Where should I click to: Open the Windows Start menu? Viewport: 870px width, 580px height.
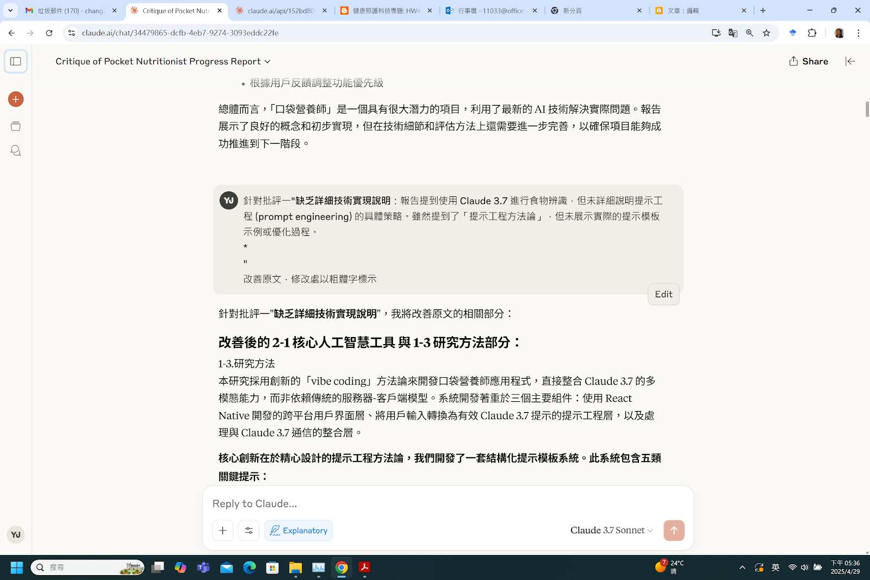[x=17, y=567]
